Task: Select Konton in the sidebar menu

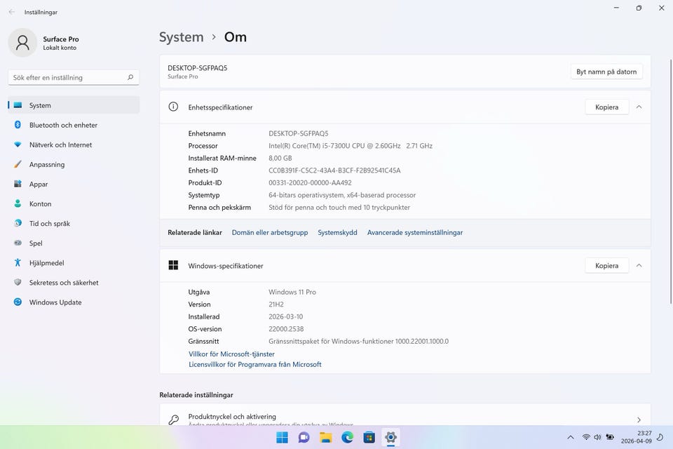Action: point(40,203)
